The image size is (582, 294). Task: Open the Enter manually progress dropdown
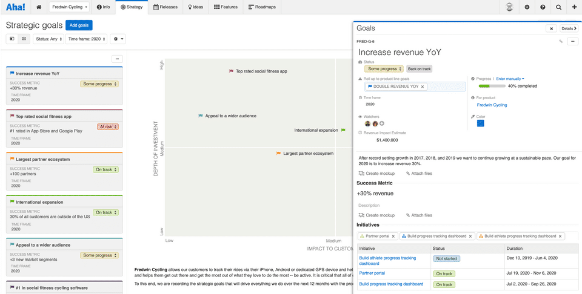[x=510, y=79]
